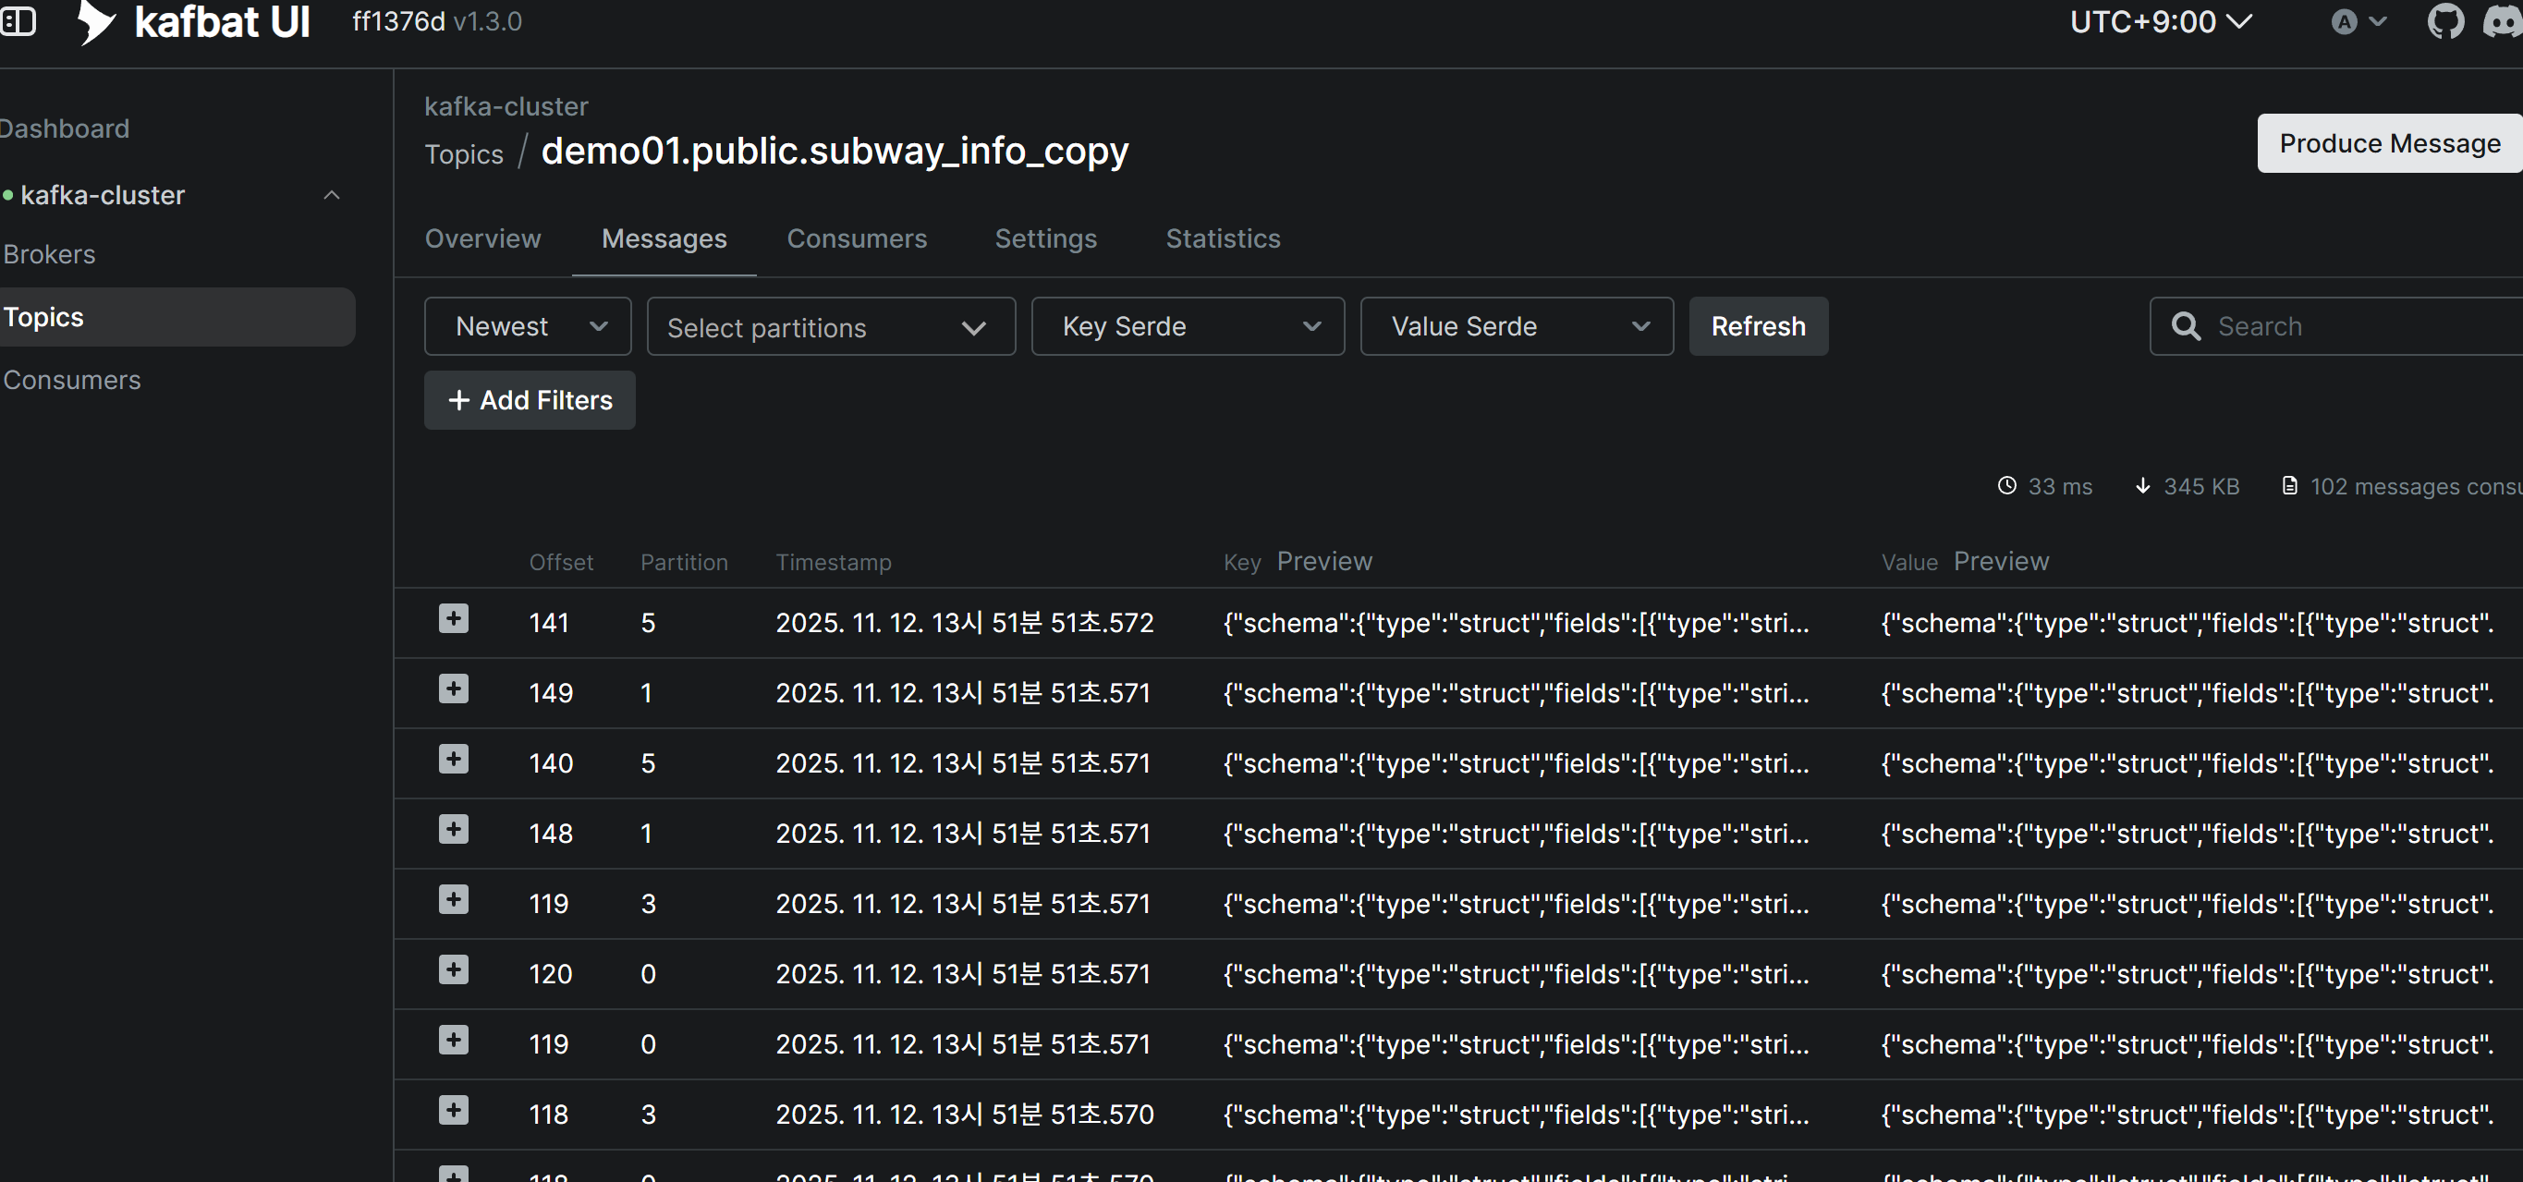The width and height of the screenshot is (2523, 1182).
Task: Open the Key Serde dropdown
Action: pyautogui.click(x=1187, y=326)
